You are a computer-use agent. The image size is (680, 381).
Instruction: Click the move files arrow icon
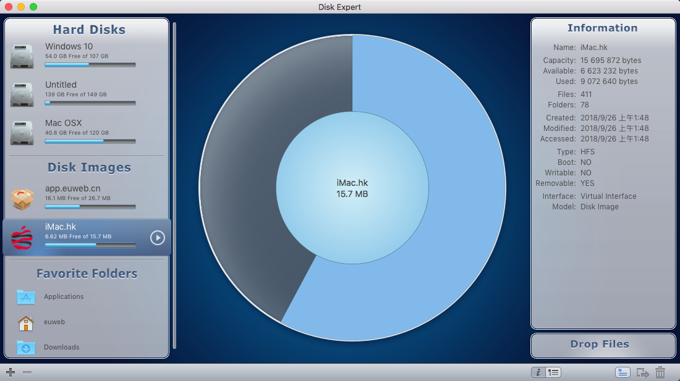coord(642,372)
